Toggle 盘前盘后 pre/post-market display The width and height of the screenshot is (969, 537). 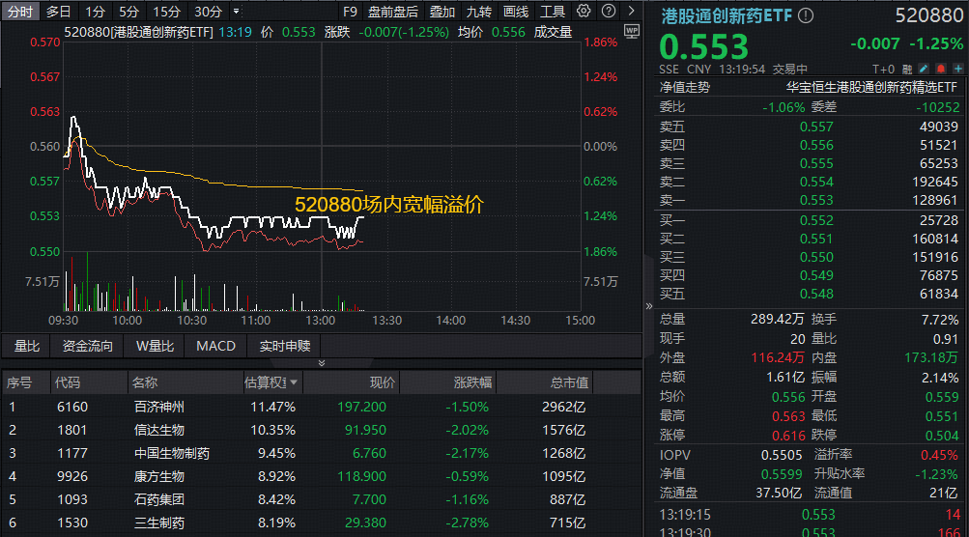[393, 12]
